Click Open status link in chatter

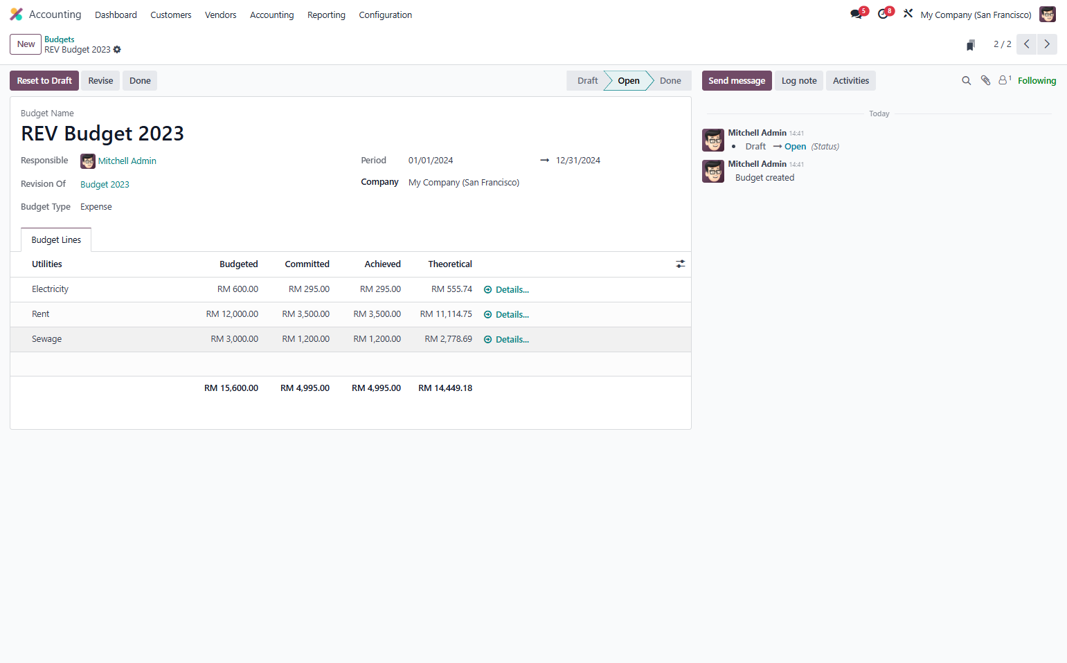(x=795, y=147)
